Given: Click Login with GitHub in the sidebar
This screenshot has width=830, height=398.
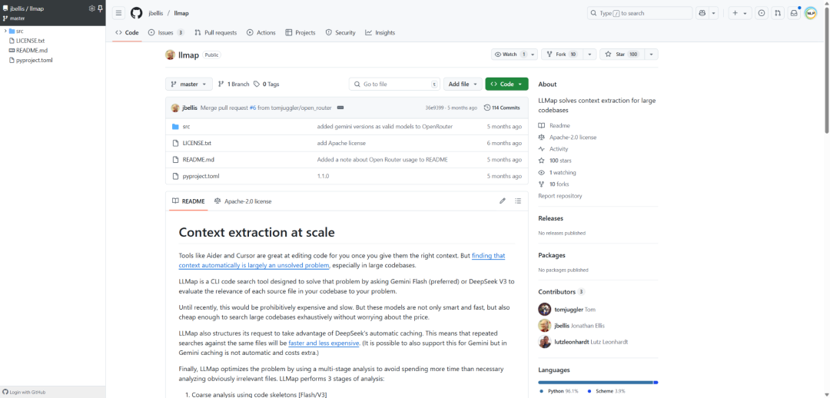Looking at the screenshot, I should [x=24, y=392].
